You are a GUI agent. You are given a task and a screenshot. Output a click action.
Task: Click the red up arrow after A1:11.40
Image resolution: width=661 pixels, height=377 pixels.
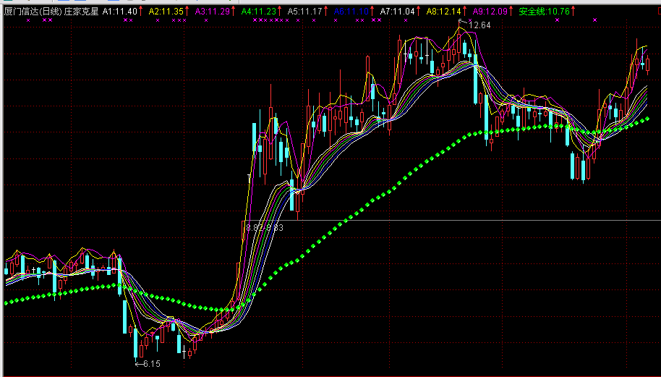click(142, 12)
